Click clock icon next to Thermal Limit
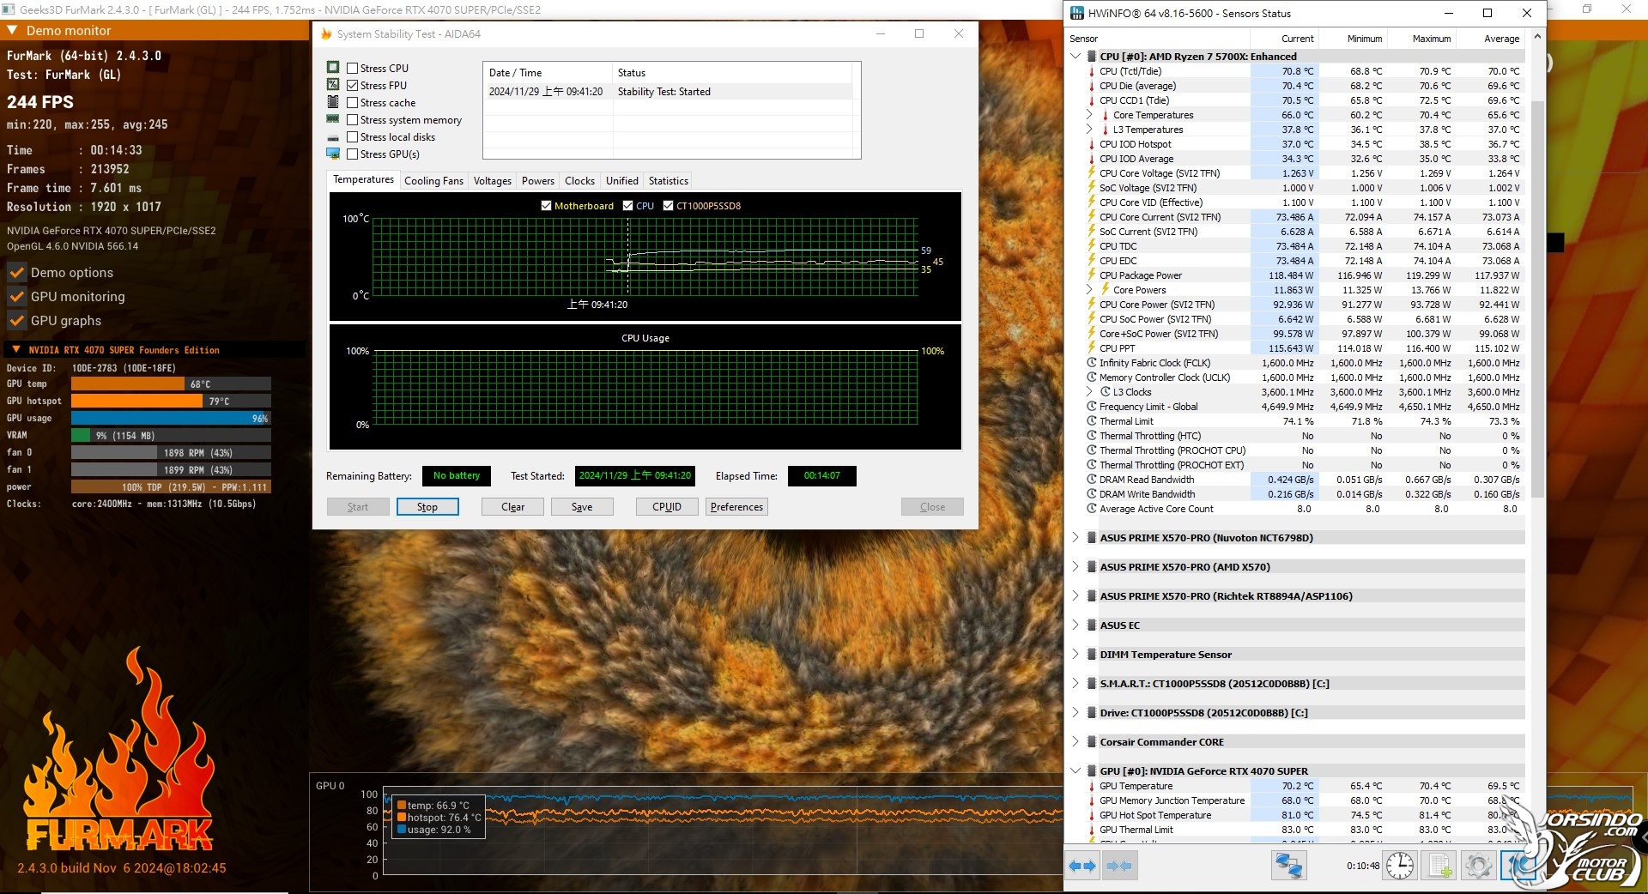The image size is (1648, 894). point(1092,421)
